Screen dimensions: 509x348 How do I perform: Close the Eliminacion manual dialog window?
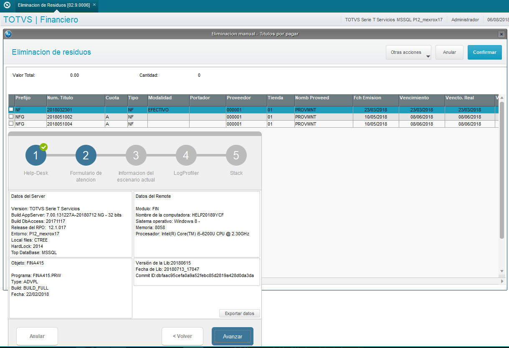[x=501, y=34]
